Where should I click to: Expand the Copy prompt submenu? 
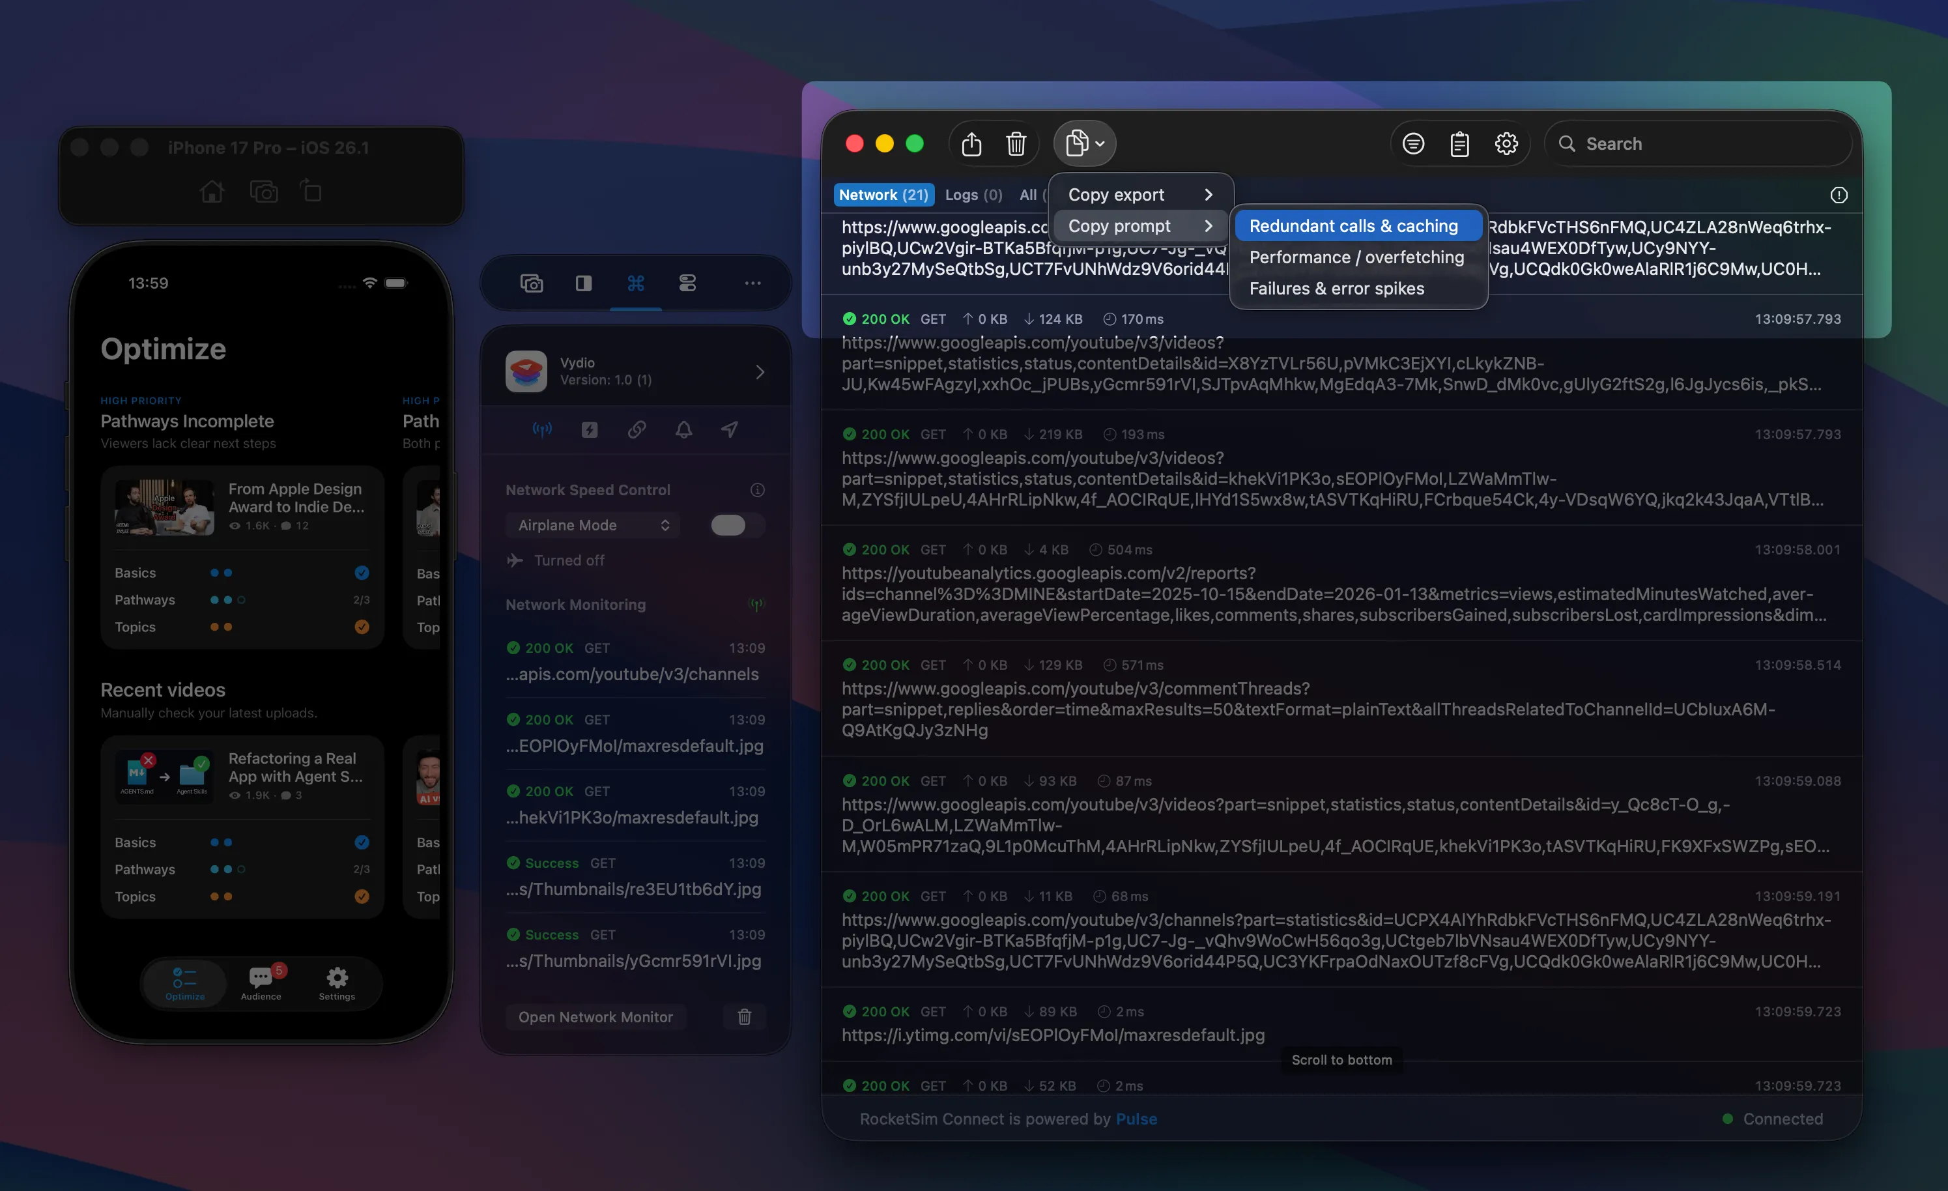[1140, 226]
